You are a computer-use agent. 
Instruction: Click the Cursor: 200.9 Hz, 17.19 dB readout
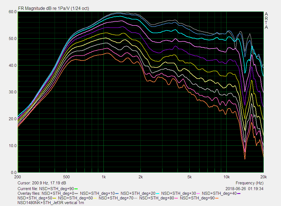[x=42, y=183]
